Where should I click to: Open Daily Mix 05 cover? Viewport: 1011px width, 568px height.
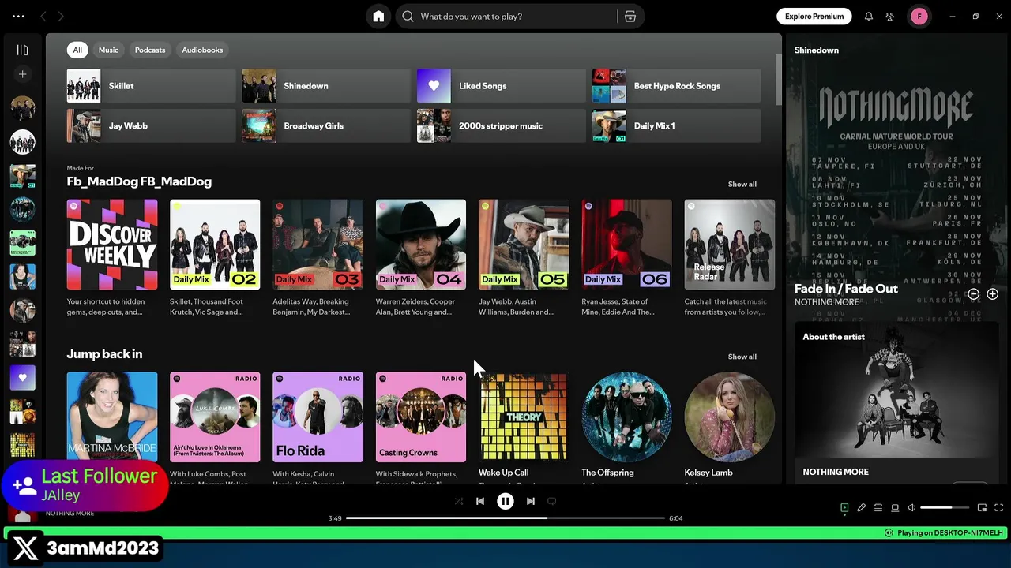point(524,245)
